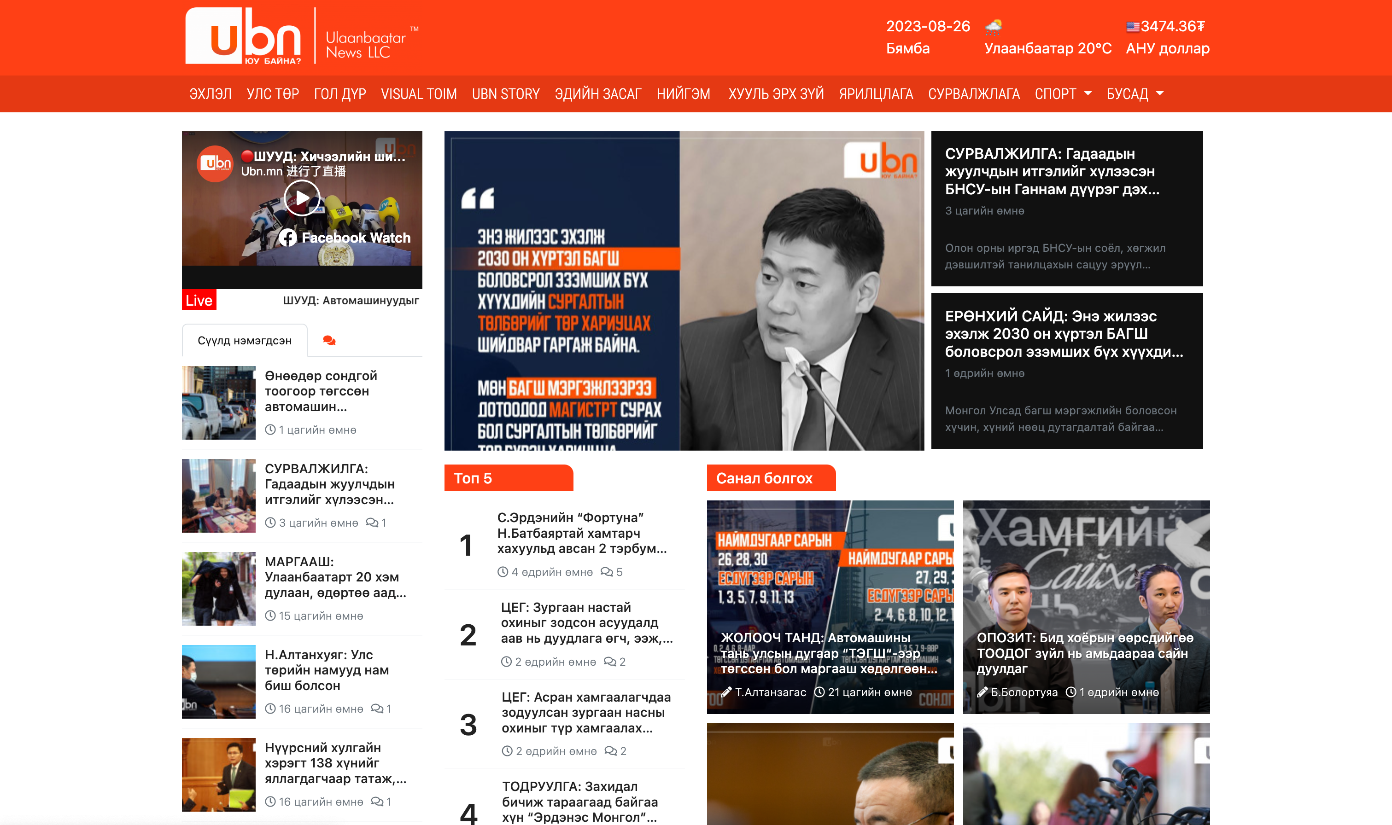Viewport: 1392px width, 825px height.
Task: Expand the СПОРТ dropdown menu
Action: 1063,94
